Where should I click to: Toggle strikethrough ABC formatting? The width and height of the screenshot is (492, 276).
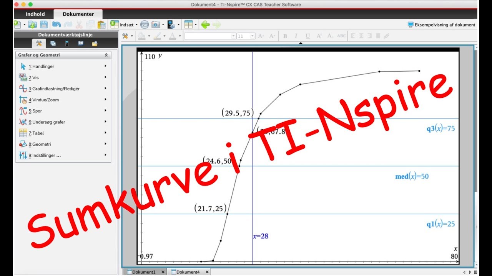tap(341, 36)
